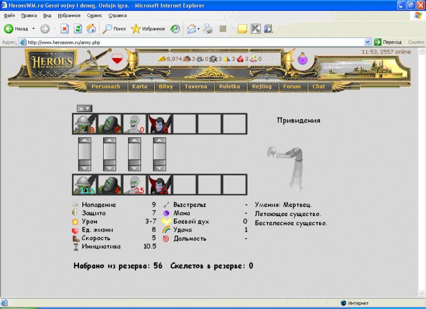Click the vampire count slider track
The width and height of the screenshot is (426, 309).
(x=160, y=154)
